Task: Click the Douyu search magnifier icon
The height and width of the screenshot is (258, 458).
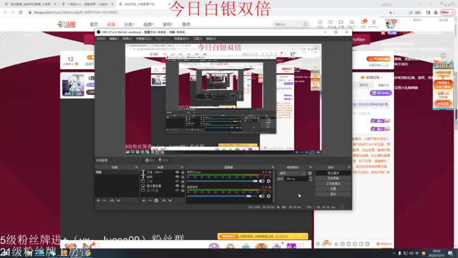Action: [x=305, y=24]
